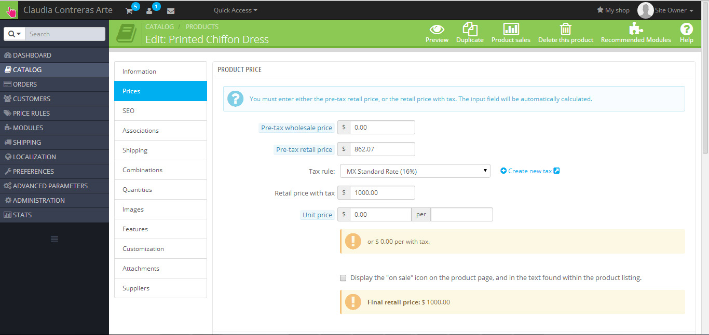
Task: Expand the search filter dropdown arrow
Action: (x=15, y=34)
